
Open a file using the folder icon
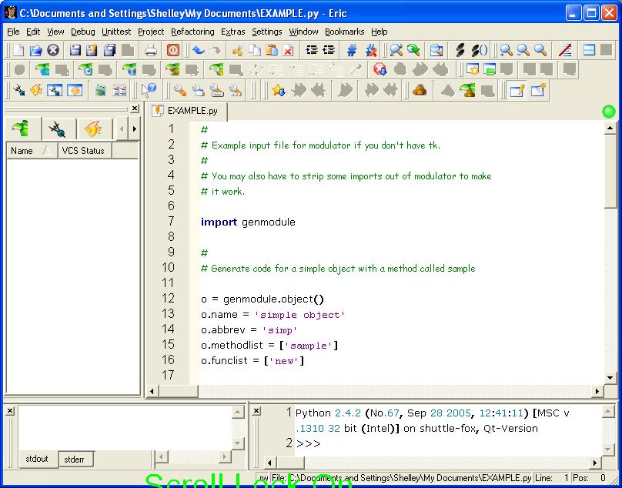[x=35, y=50]
